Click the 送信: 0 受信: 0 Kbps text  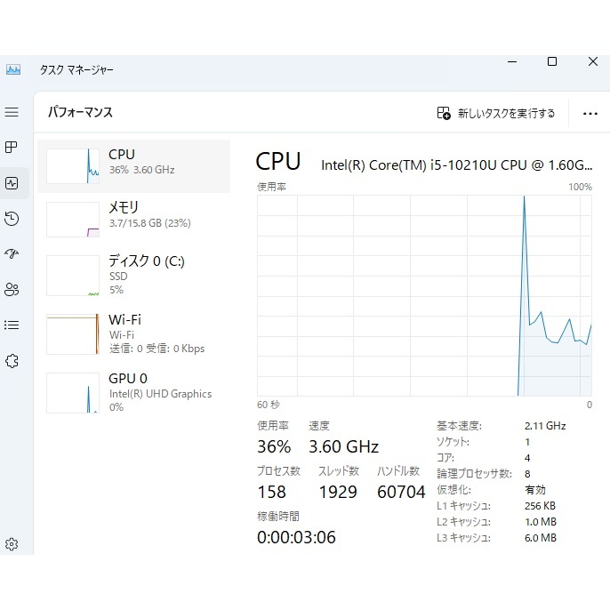[157, 349]
